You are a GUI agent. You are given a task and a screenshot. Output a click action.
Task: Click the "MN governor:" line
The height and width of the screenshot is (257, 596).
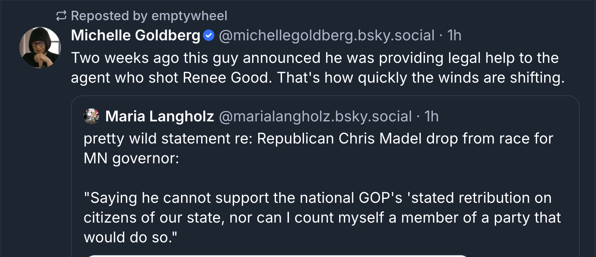click(131, 159)
